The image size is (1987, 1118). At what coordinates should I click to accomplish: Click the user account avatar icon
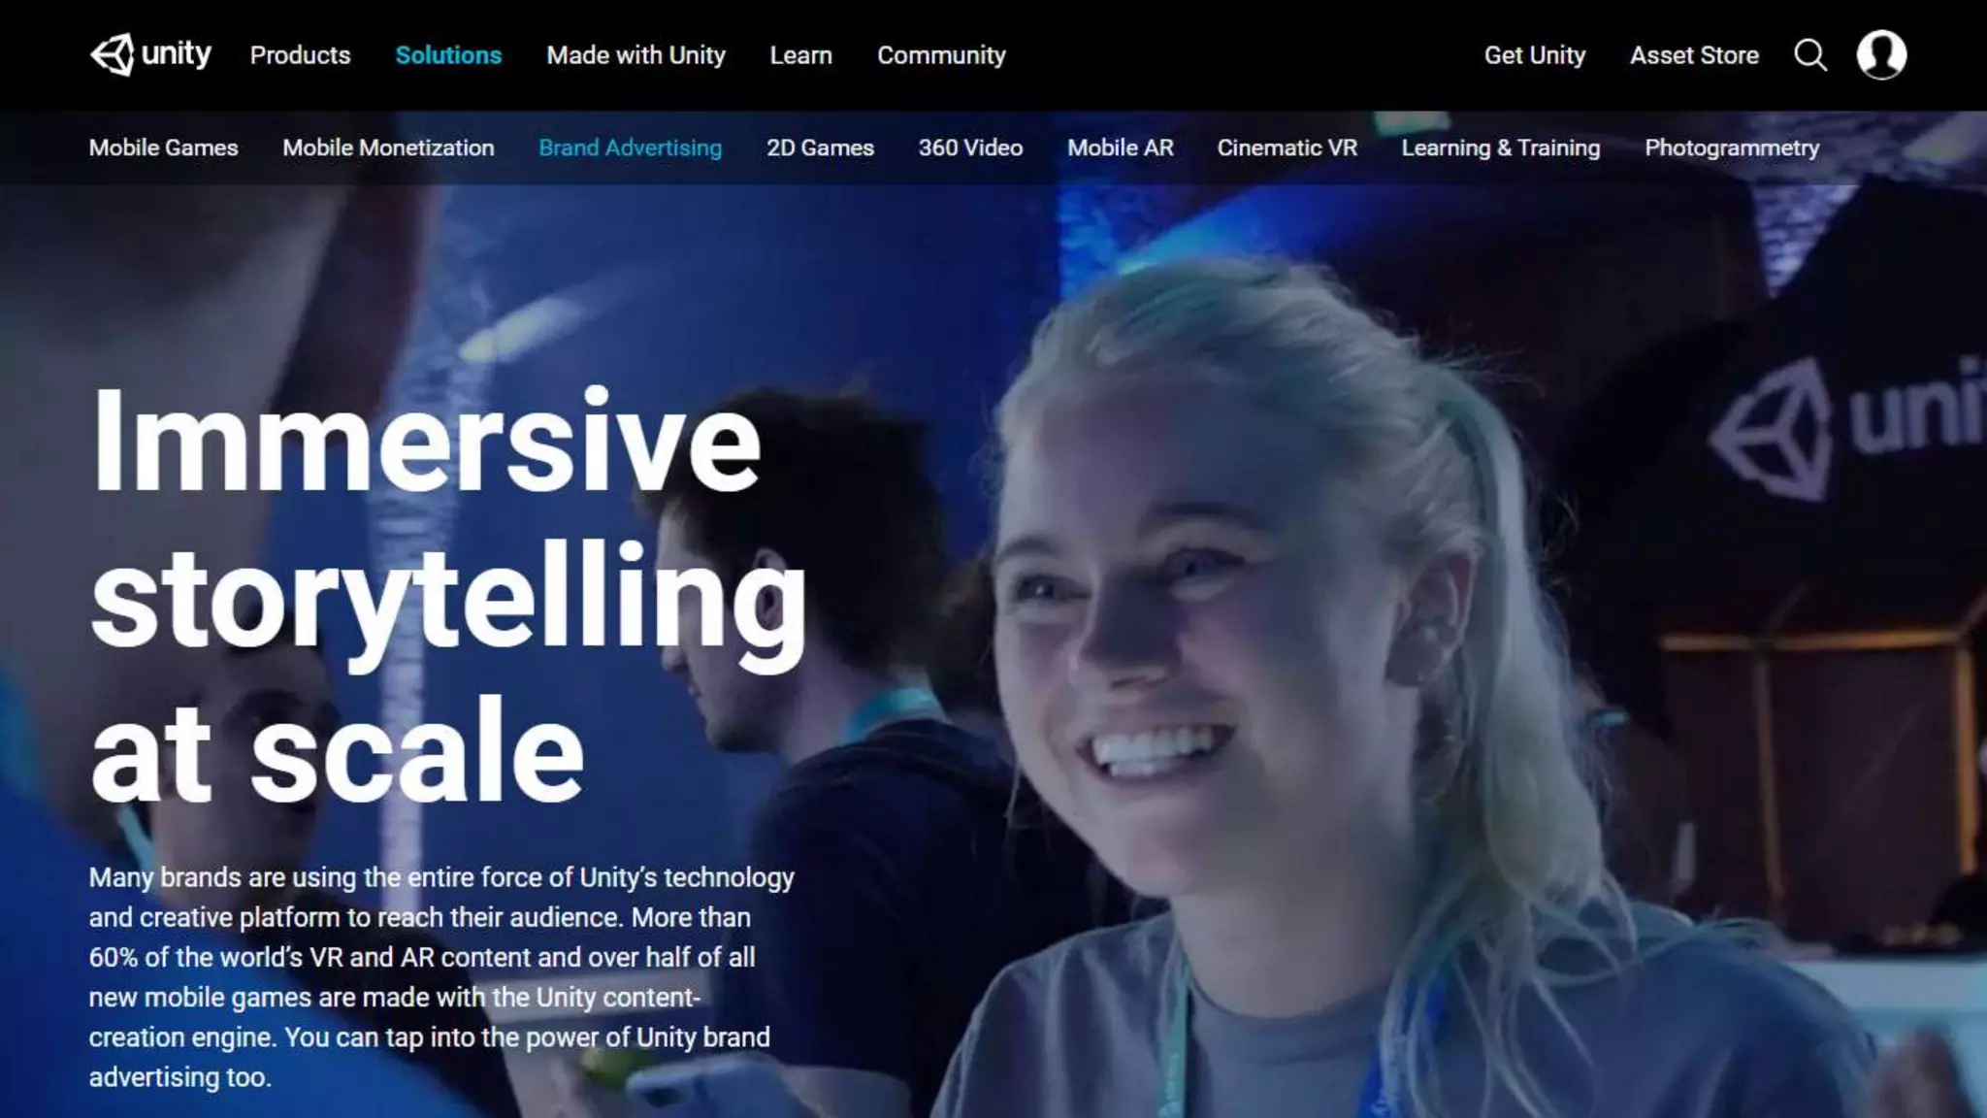coord(1881,55)
